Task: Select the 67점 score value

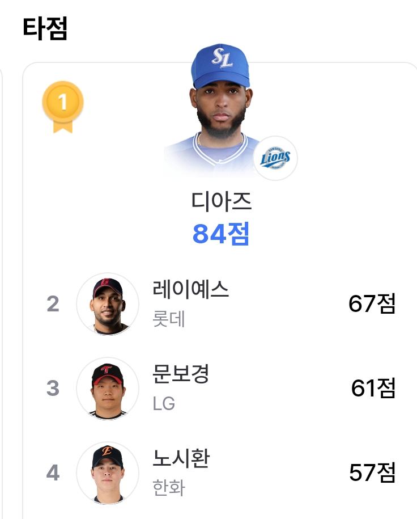Action: [372, 303]
